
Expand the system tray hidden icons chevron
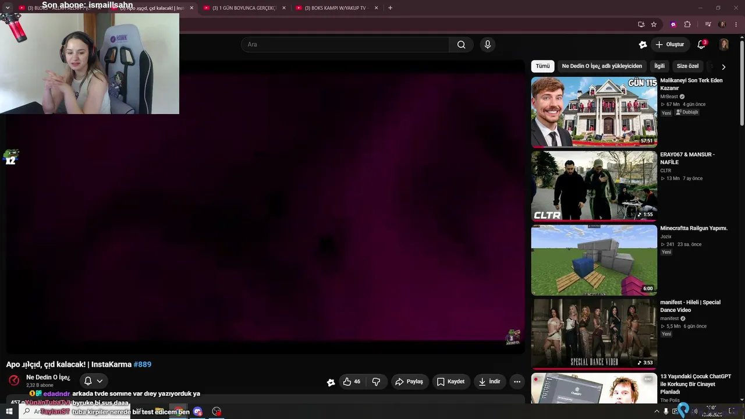[657, 411]
